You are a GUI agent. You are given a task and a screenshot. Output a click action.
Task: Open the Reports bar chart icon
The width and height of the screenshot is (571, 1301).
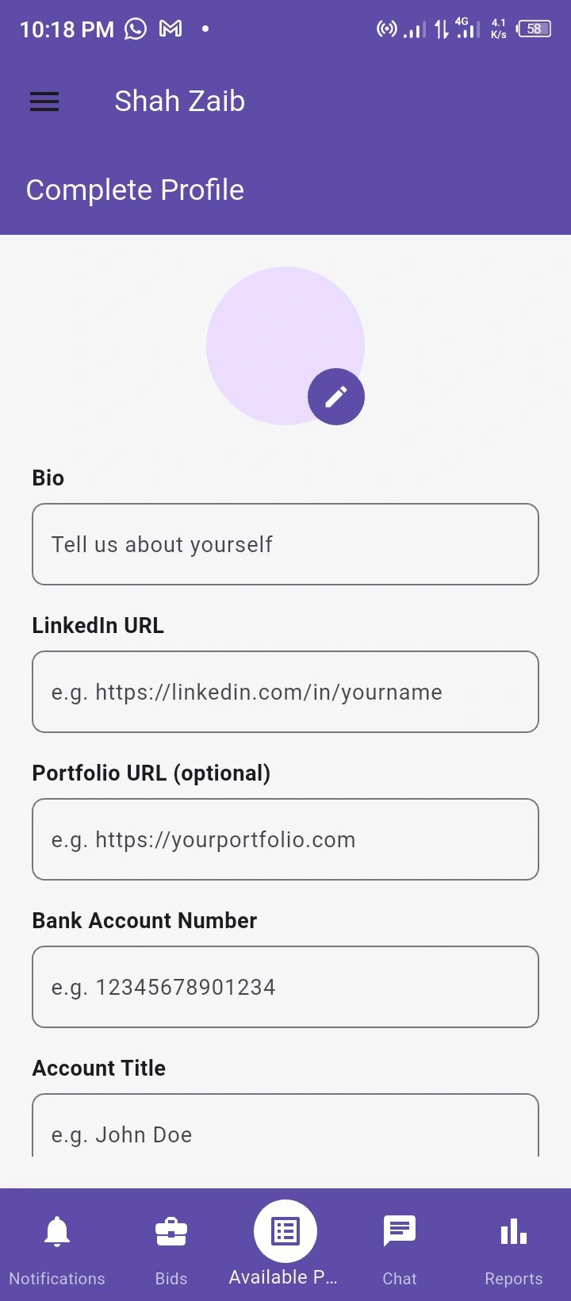pyautogui.click(x=514, y=1231)
